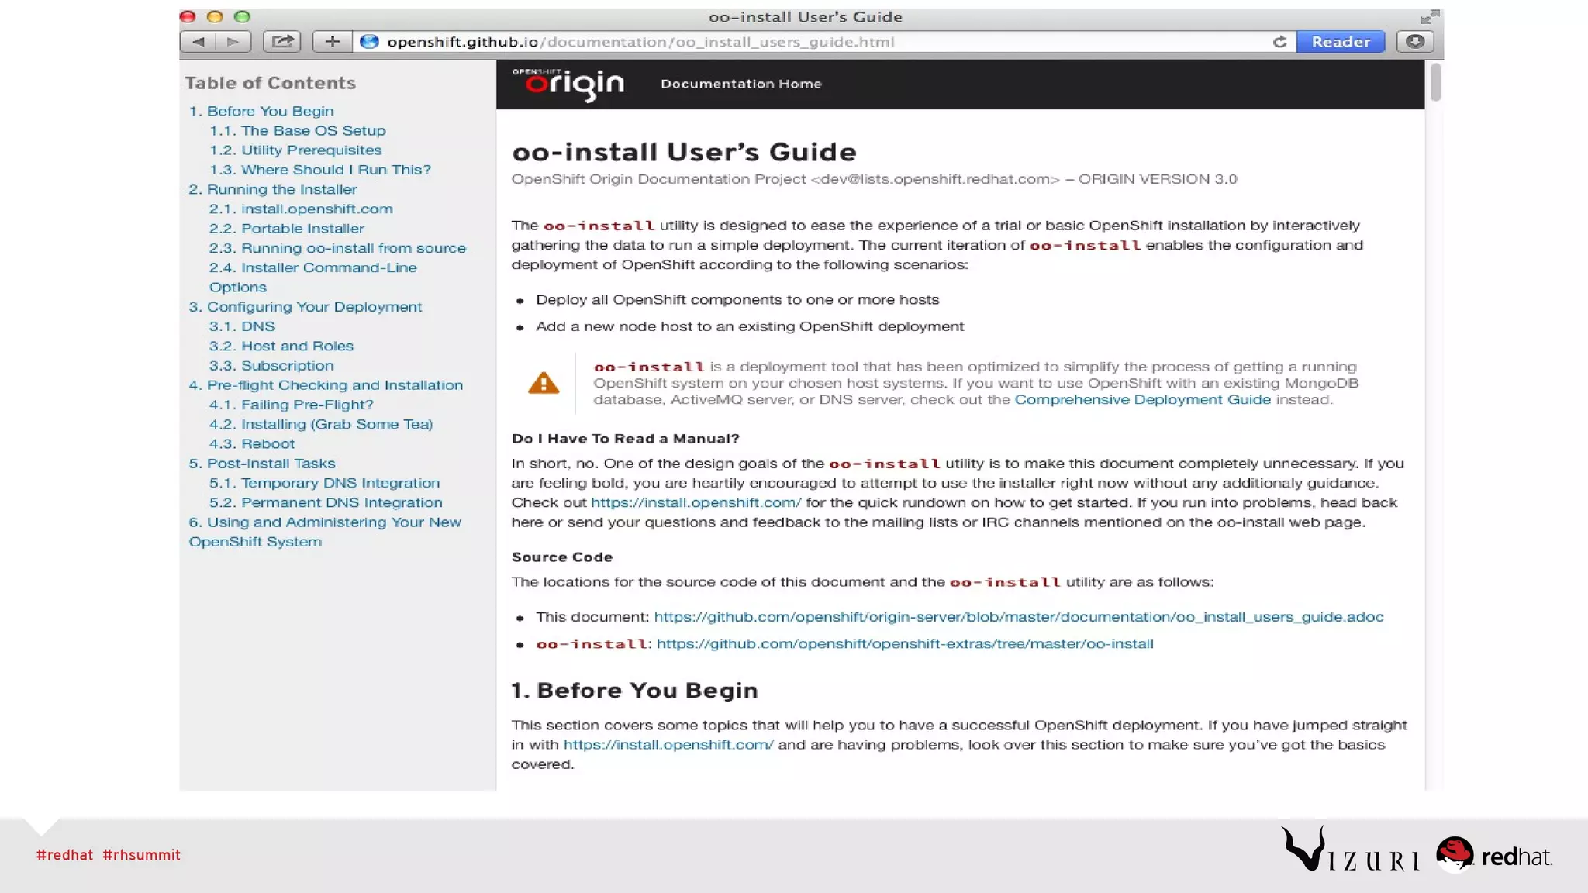This screenshot has width=1588, height=893.
Task: Open the downloads icon button
Action: [1415, 42]
